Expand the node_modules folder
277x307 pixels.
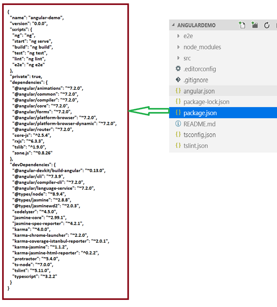click(178, 47)
